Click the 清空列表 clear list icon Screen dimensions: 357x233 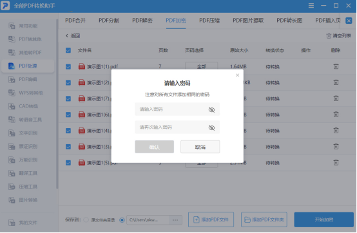tap(329, 35)
